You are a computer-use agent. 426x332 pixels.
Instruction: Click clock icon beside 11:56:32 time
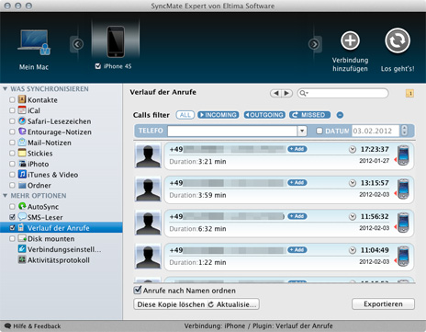[x=353, y=217]
